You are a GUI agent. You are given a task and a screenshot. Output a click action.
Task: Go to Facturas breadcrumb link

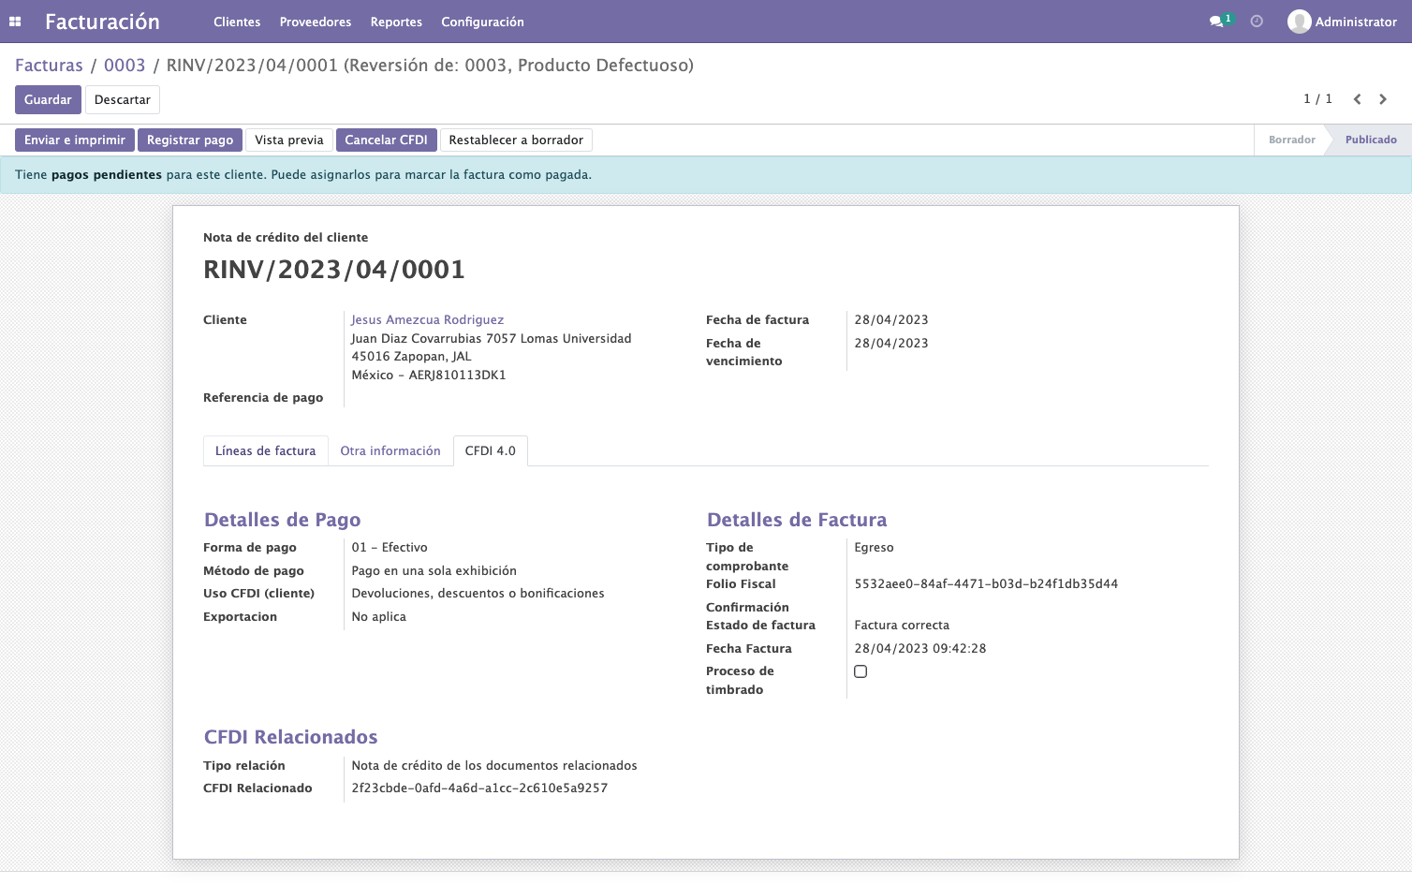(x=49, y=66)
